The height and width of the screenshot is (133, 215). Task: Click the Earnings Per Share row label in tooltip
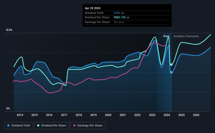(97, 22)
